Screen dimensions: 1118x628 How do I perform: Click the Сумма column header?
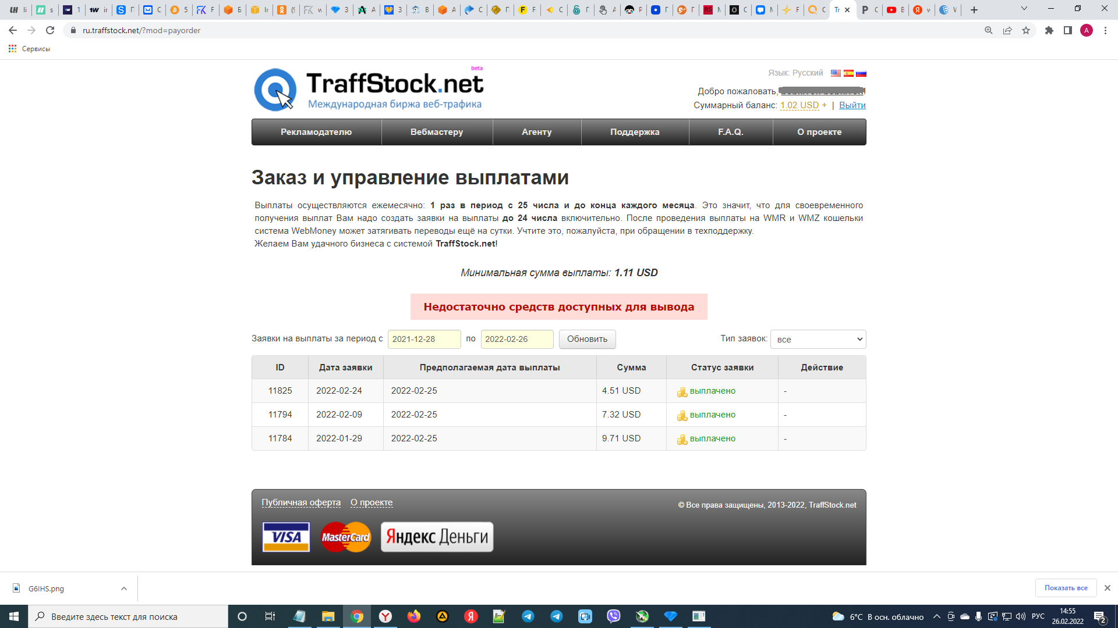click(631, 367)
